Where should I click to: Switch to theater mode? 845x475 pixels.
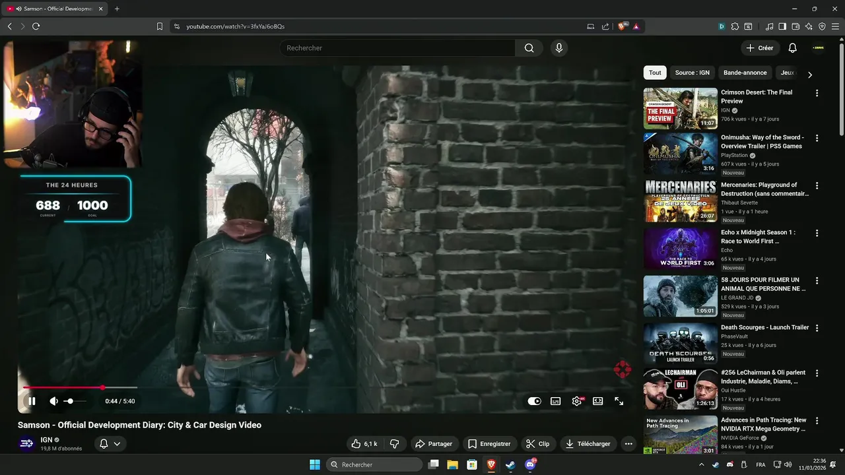coord(598,401)
